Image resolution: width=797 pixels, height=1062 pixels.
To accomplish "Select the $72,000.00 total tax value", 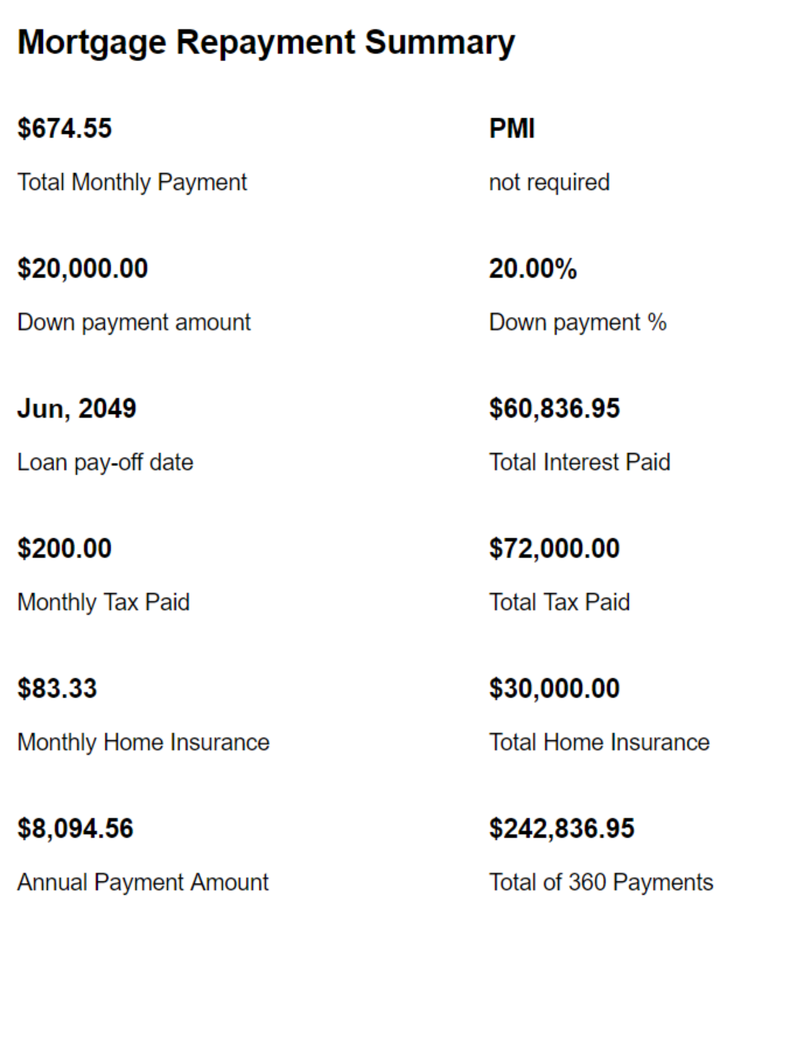I will [x=554, y=548].
